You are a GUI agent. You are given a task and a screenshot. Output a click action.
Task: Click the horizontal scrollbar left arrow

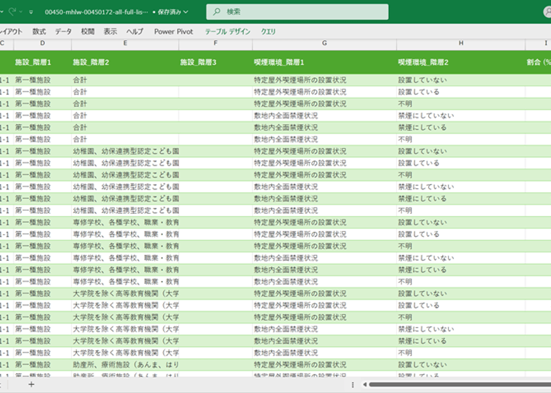coord(364,385)
